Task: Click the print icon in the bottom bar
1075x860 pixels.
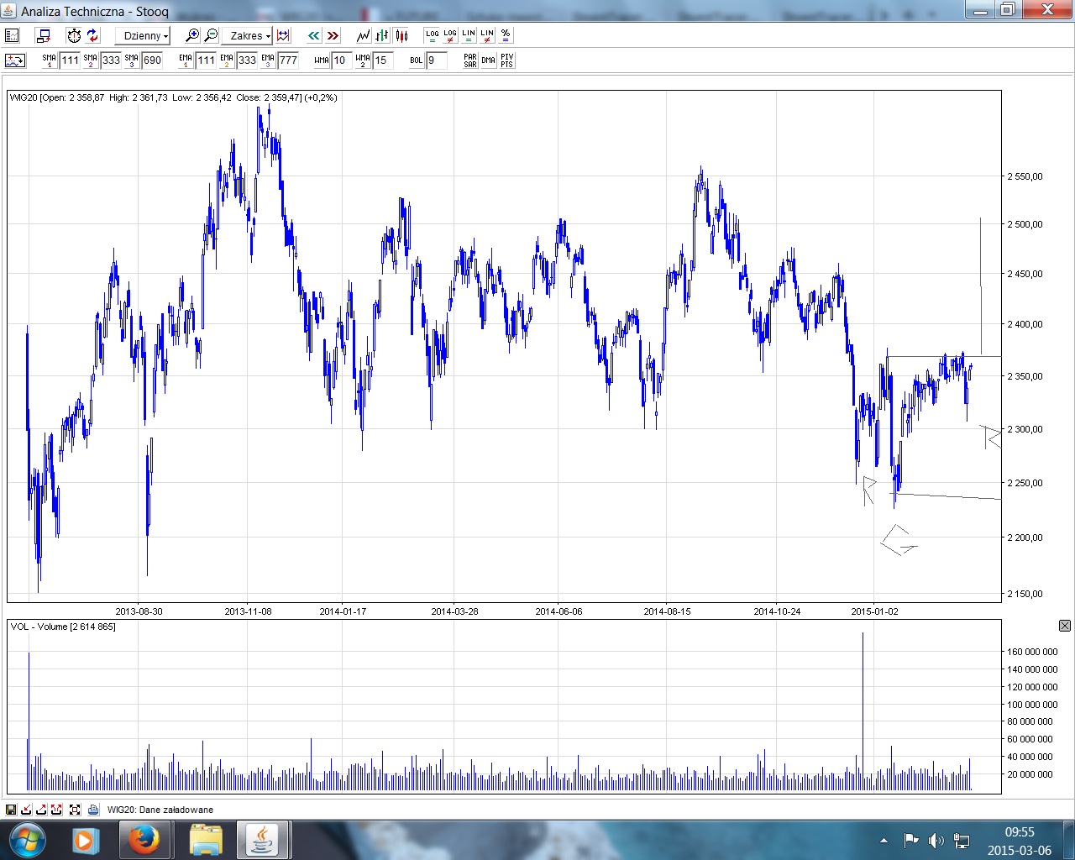Action: point(93,810)
